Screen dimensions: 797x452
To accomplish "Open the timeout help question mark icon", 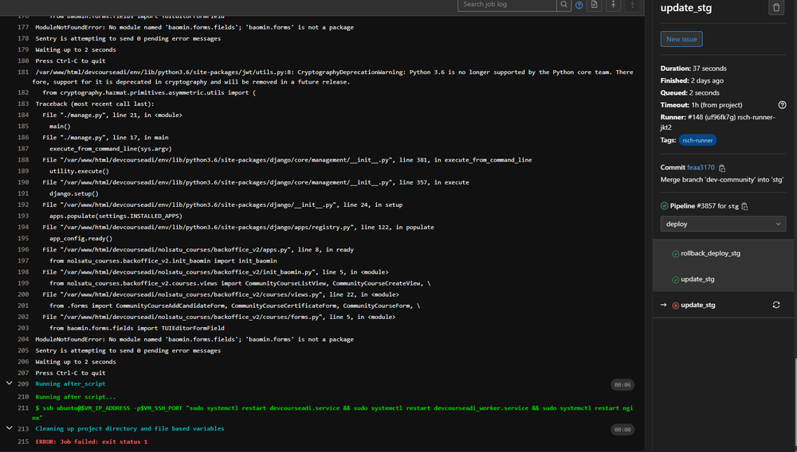I will click(783, 105).
